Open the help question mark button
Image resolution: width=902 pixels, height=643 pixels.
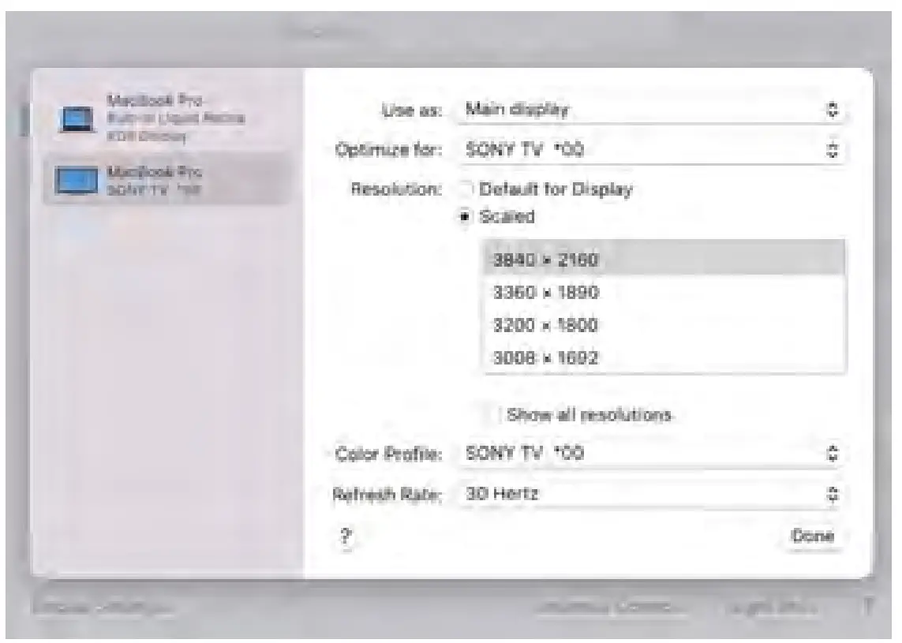click(x=345, y=538)
